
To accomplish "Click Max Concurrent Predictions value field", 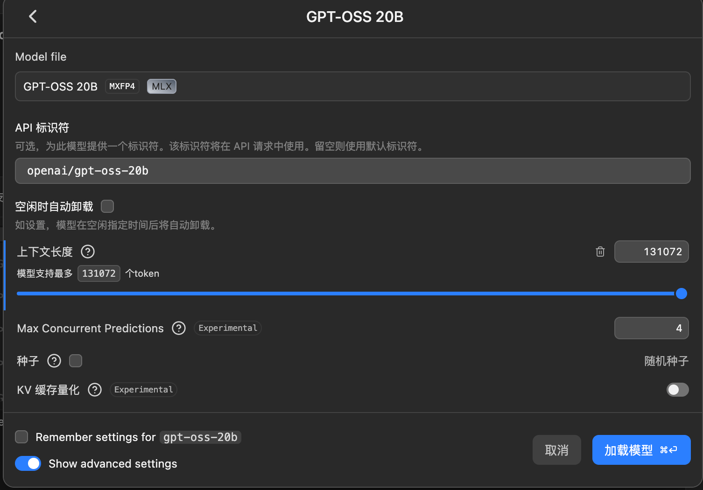I will 651,328.
